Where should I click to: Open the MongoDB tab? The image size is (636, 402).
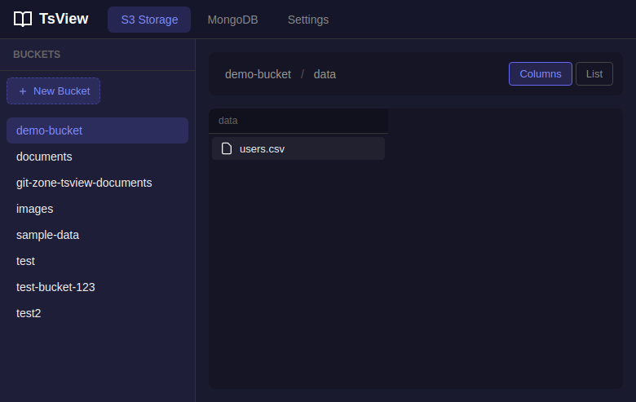tap(232, 20)
